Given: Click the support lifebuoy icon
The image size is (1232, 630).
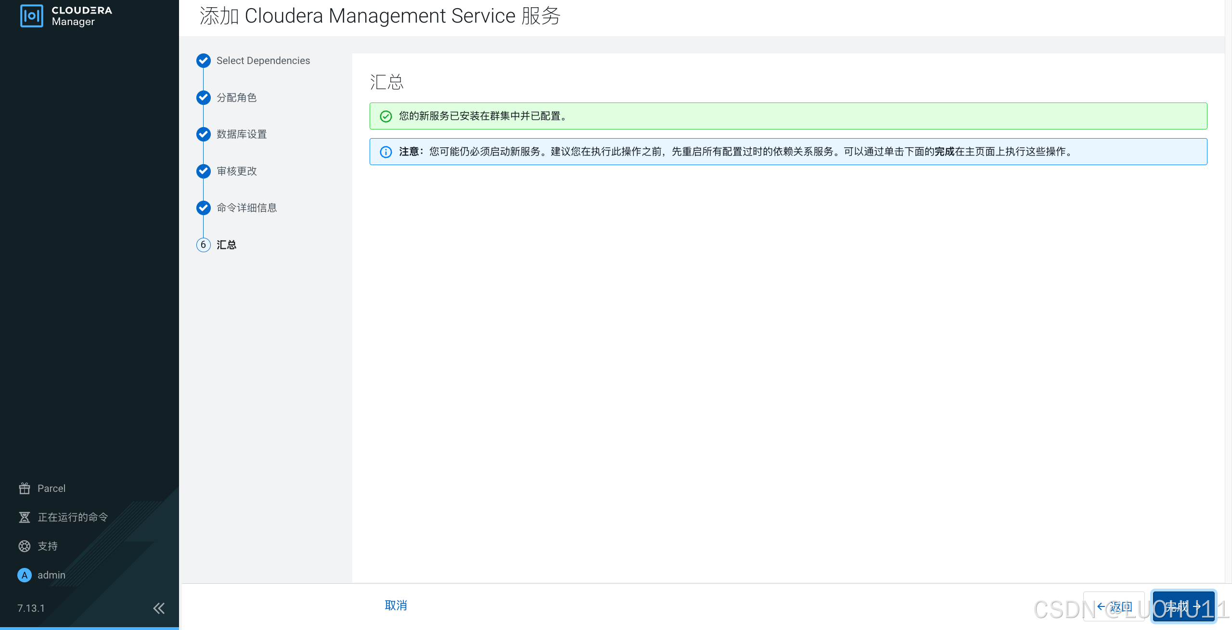Looking at the screenshot, I should pyautogui.click(x=25, y=546).
